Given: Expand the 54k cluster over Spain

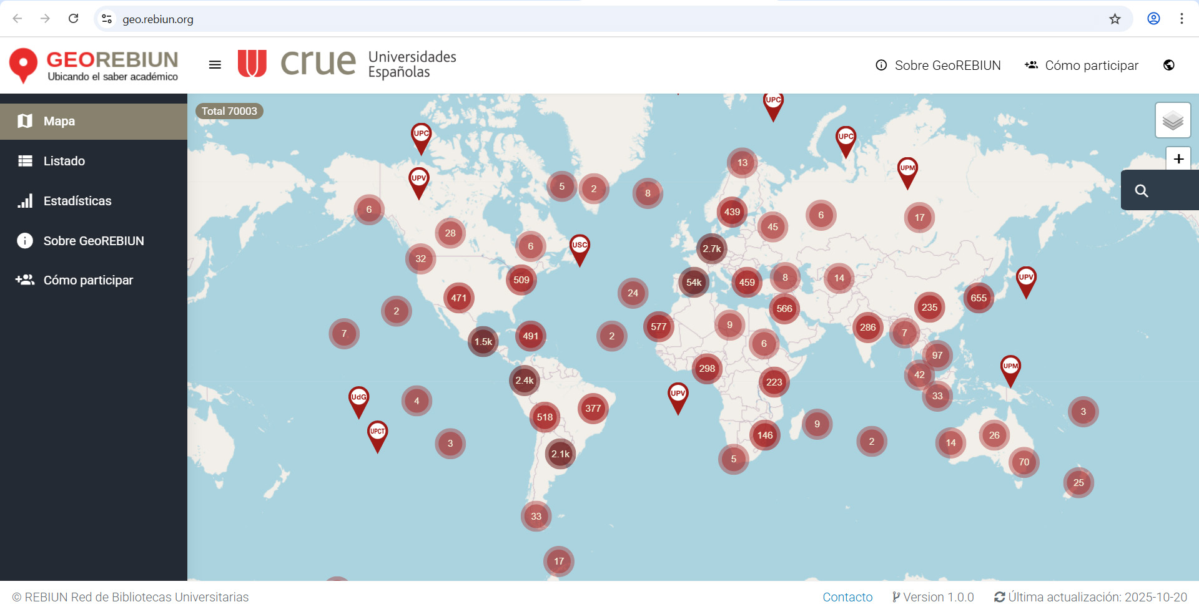Looking at the screenshot, I should pos(694,283).
